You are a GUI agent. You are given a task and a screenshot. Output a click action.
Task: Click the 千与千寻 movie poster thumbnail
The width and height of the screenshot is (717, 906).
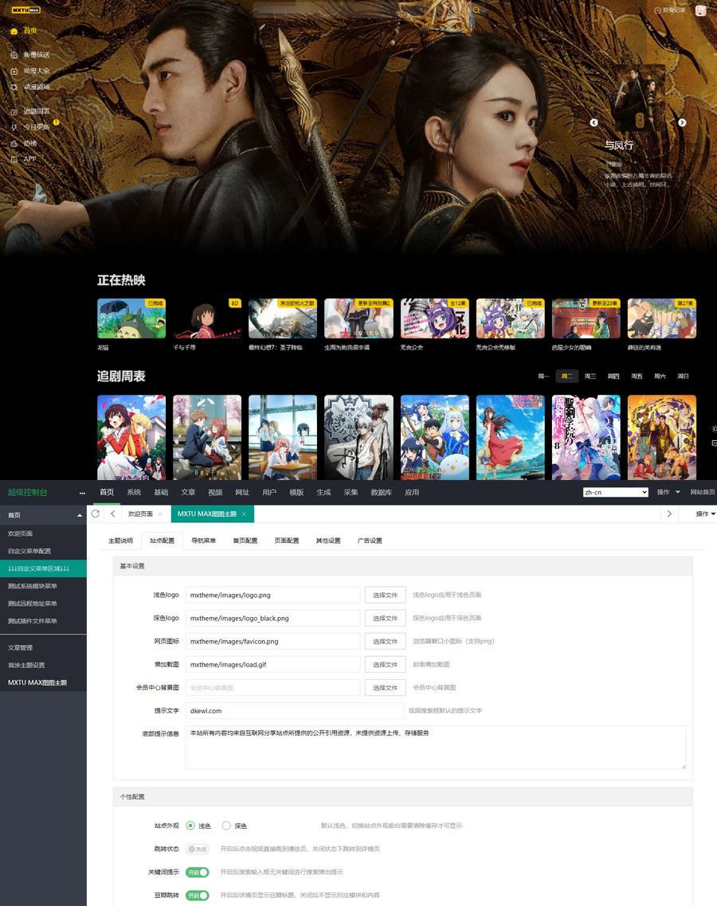pyautogui.click(x=206, y=318)
